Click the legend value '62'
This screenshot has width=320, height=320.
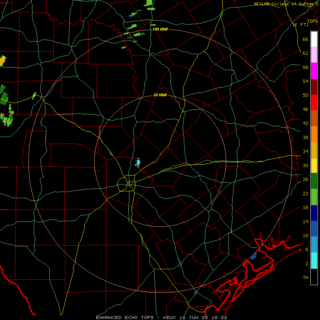pyautogui.click(x=305, y=53)
